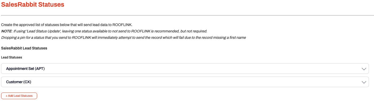Select the 'Customer (CX)' text label
374x101 pixels.
[x=19, y=82]
